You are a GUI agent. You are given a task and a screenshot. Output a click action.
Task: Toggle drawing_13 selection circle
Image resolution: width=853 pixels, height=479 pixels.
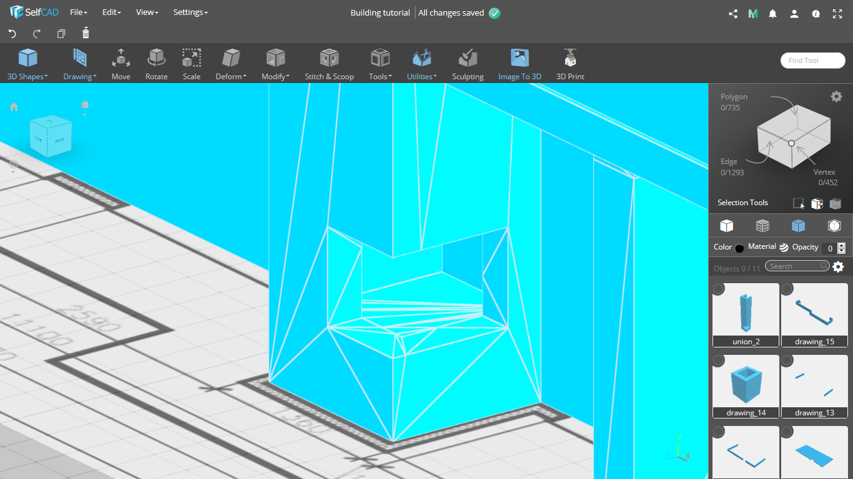coord(787,360)
